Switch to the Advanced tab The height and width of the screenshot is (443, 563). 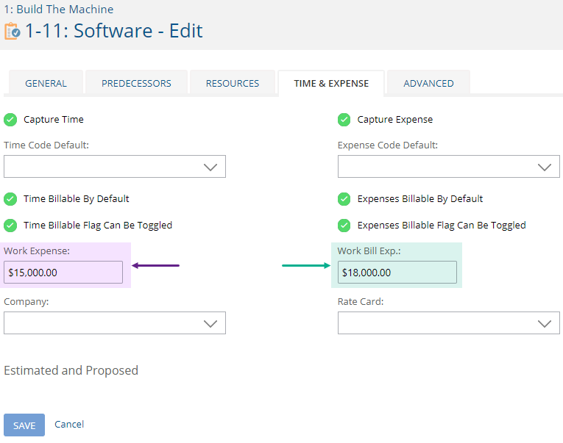point(428,83)
